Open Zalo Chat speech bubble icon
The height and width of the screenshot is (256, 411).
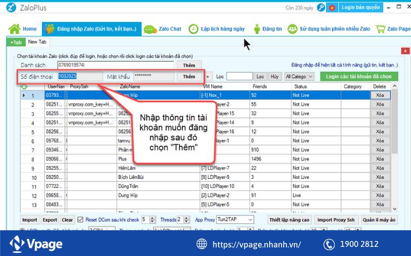click(x=150, y=29)
